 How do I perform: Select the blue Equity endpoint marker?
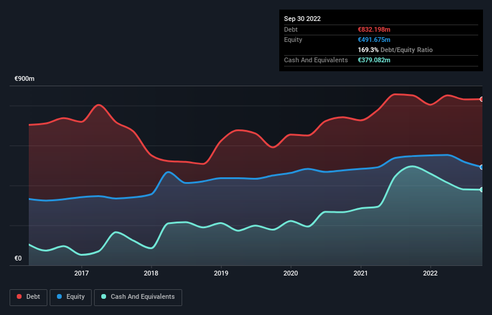tap(482, 167)
